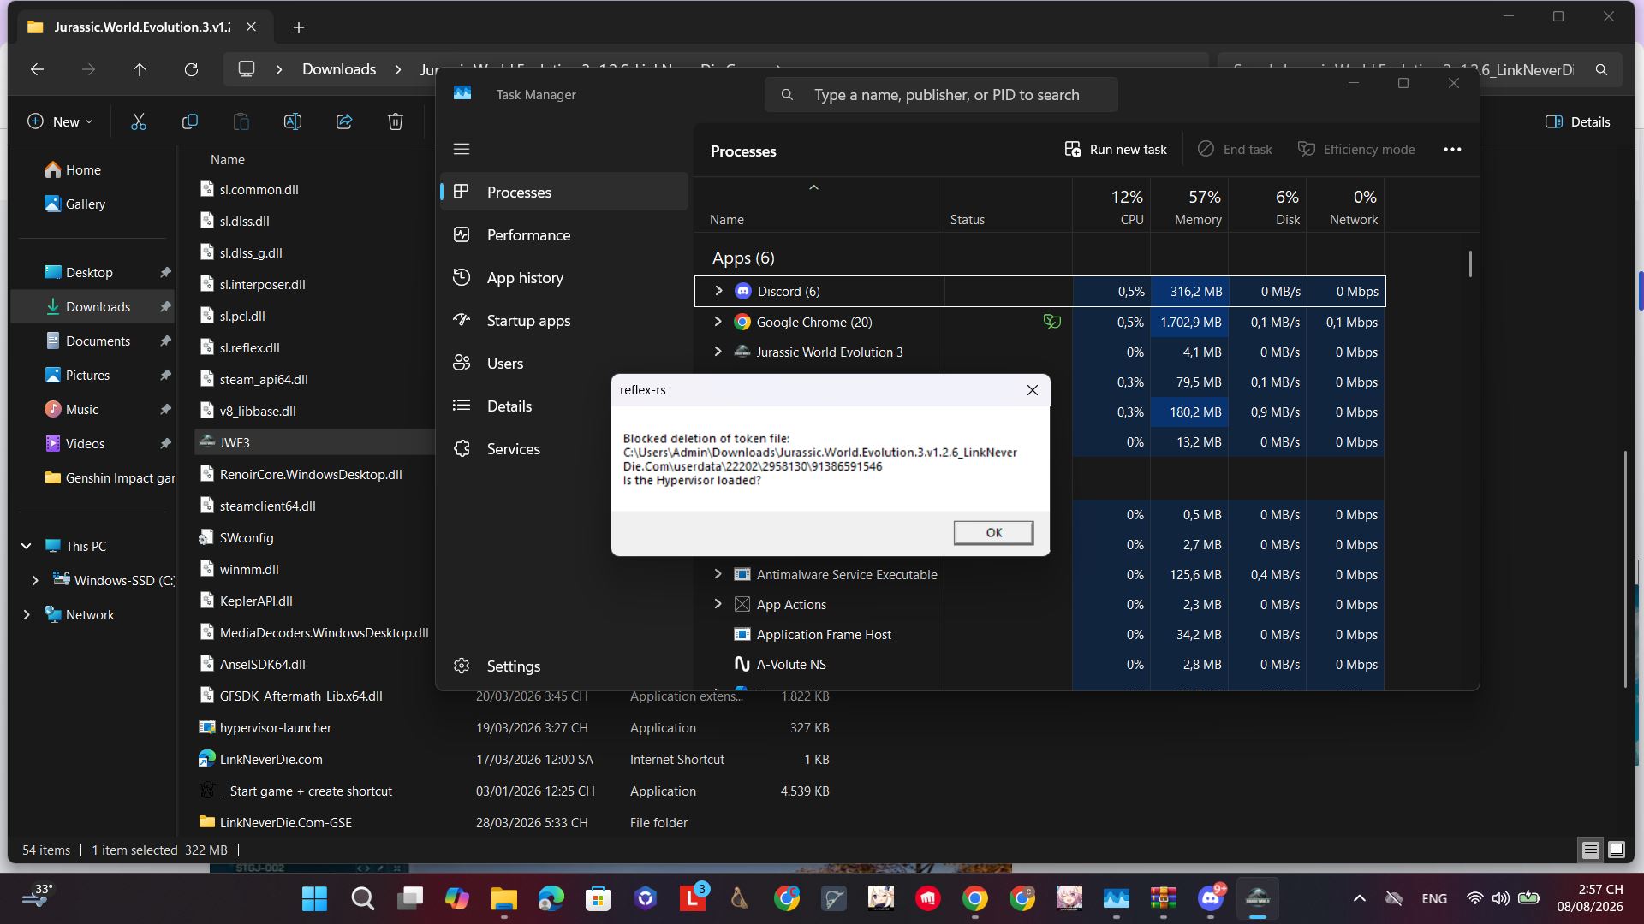This screenshot has height=924, width=1644.
Task: Open App history in Task Manager
Action: point(564,278)
